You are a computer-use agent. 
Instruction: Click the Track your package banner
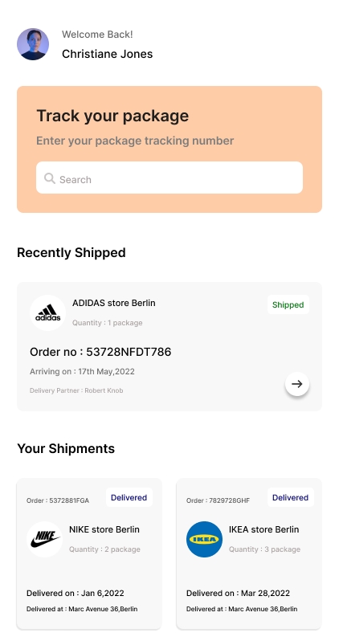tap(169, 149)
